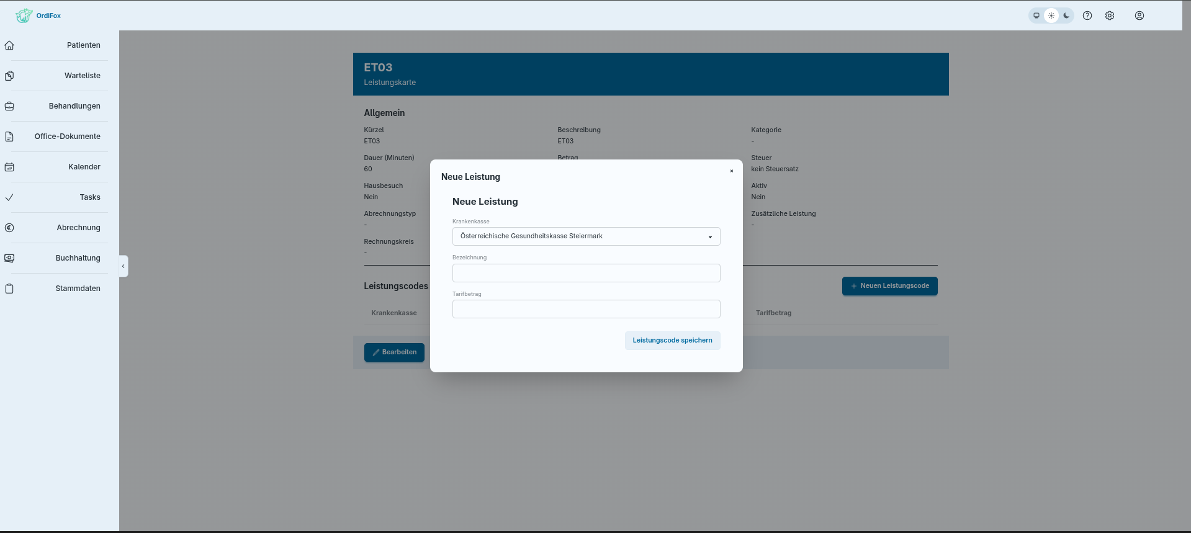Screen dimensions: 1191x533
Task: Collapse the sidebar with the chevron handle
Action: click(x=124, y=266)
